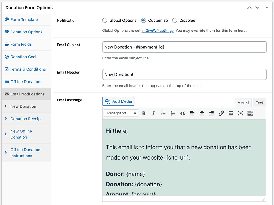Viewport: 274px width, 205px height.
Task: Align text right in editor
Action: (x=211, y=113)
